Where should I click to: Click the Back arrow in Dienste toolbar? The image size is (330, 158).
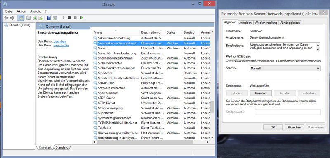pos(6,18)
